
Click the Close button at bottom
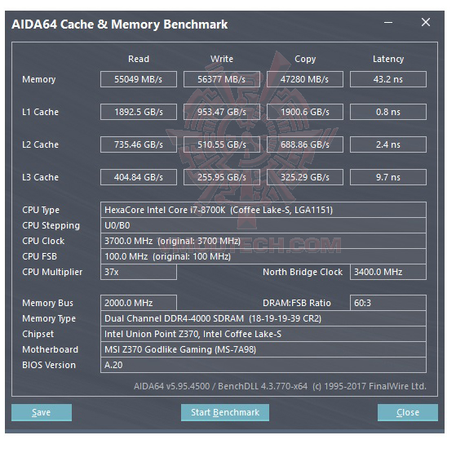pos(407,412)
